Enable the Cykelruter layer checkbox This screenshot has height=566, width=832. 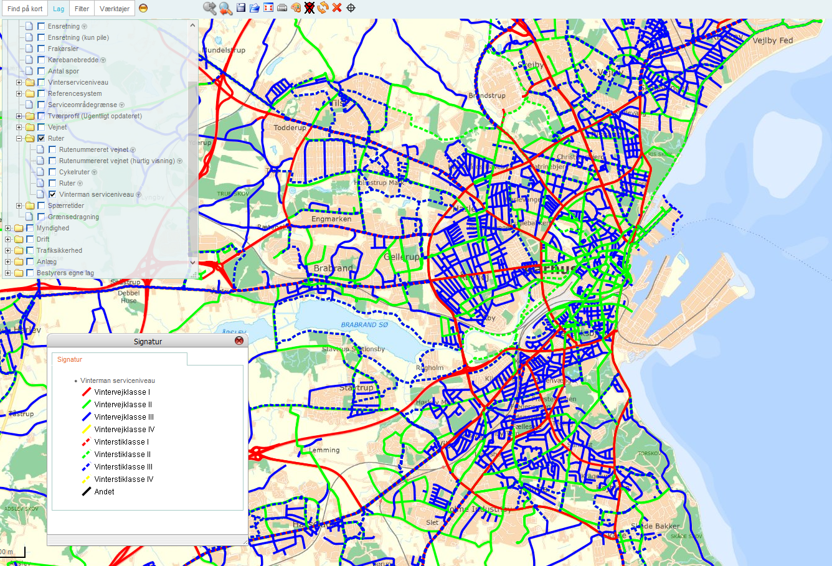coord(52,172)
